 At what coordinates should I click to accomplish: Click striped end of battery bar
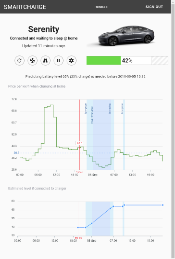pos(160,60)
